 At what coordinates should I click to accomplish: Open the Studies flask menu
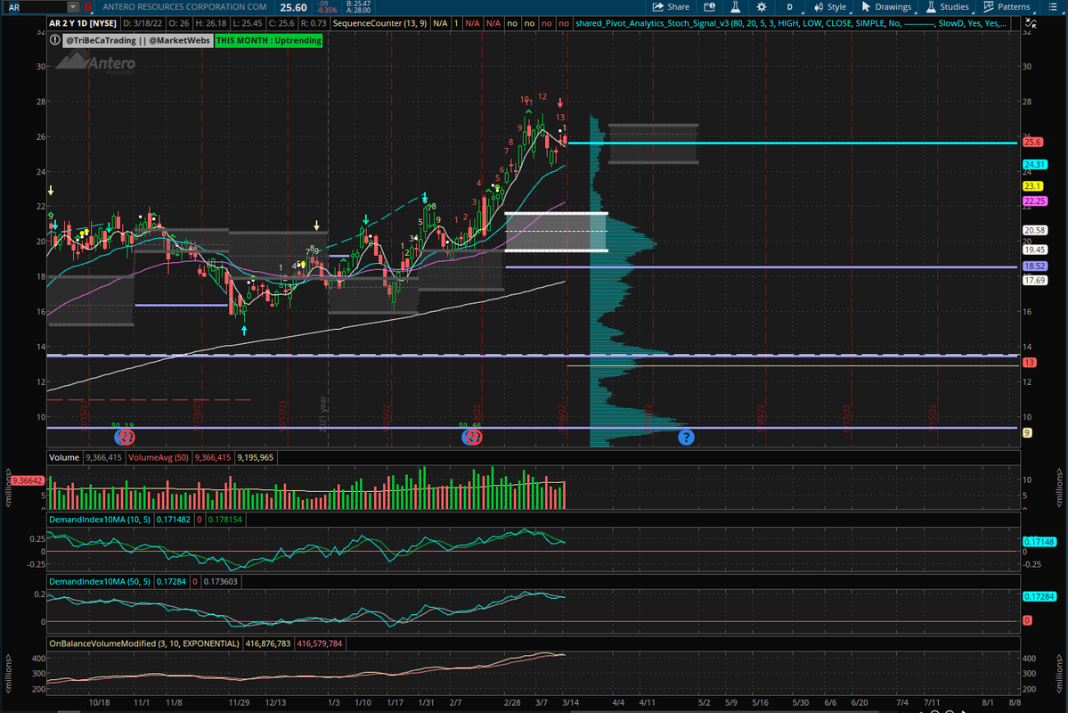[x=948, y=7]
